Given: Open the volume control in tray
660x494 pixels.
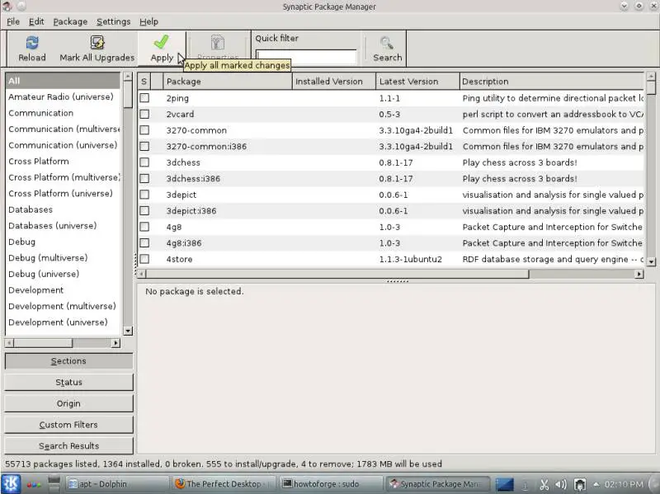Looking at the screenshot, I should 561,485.
